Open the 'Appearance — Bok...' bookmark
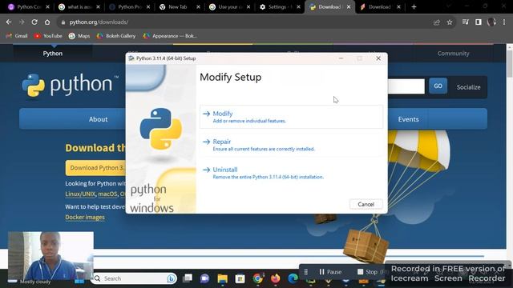Image resolution: width=513 pixels, height=288 pixels. click(170, 36)
